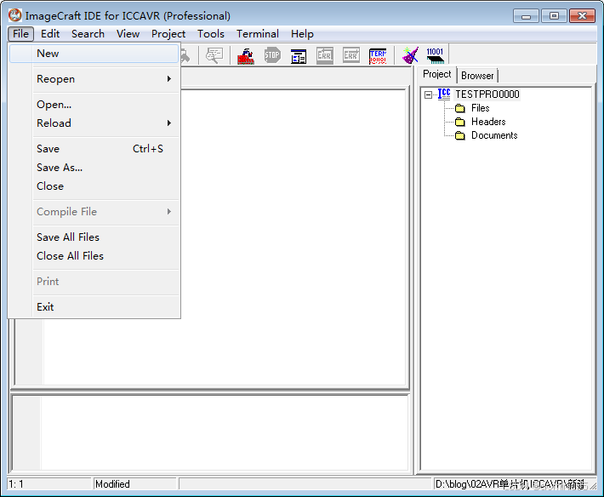Image resolution: width=604 pixels, height=497 pixels.
Task: Click the Modified status bar field
Action: pyautogui.click(x=134, y=484)
